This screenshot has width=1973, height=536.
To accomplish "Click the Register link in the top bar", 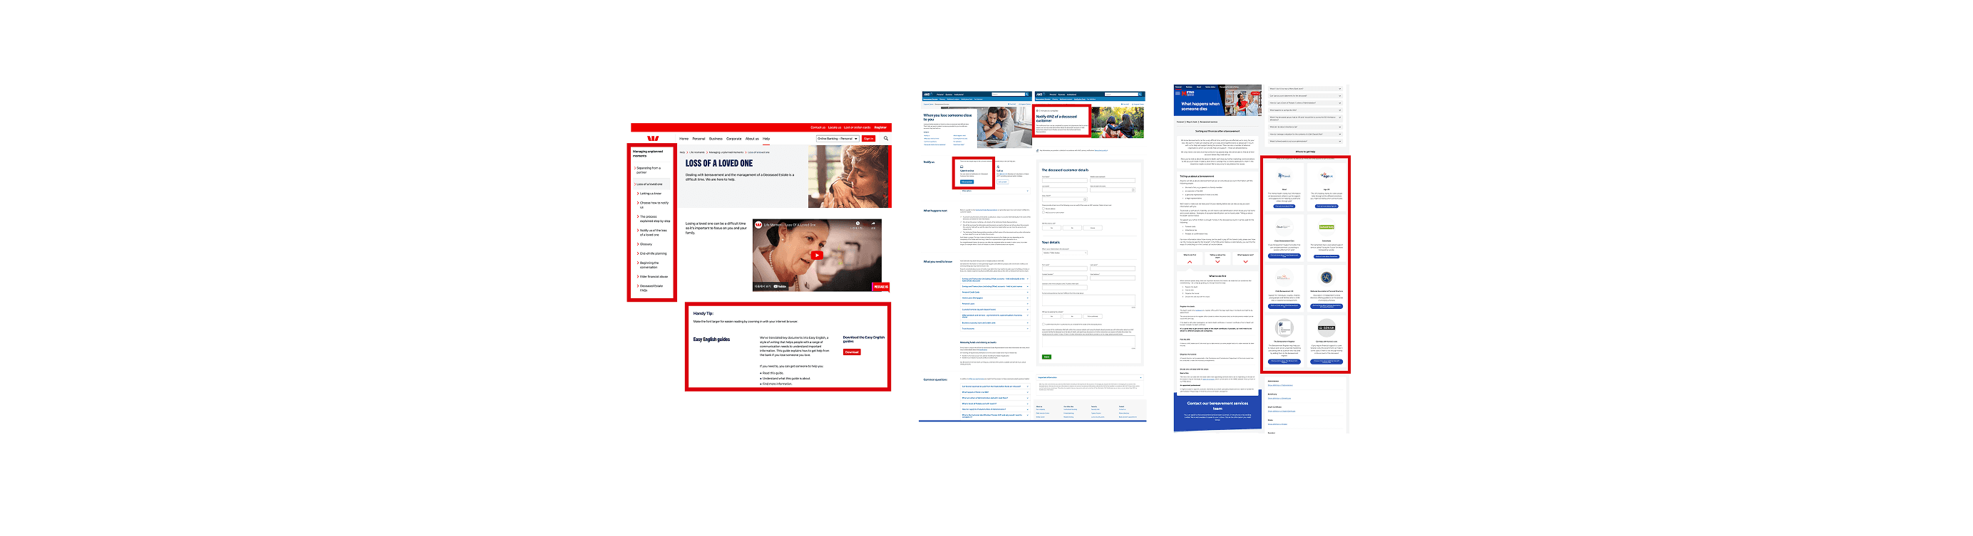I will [x=881, y=127].
